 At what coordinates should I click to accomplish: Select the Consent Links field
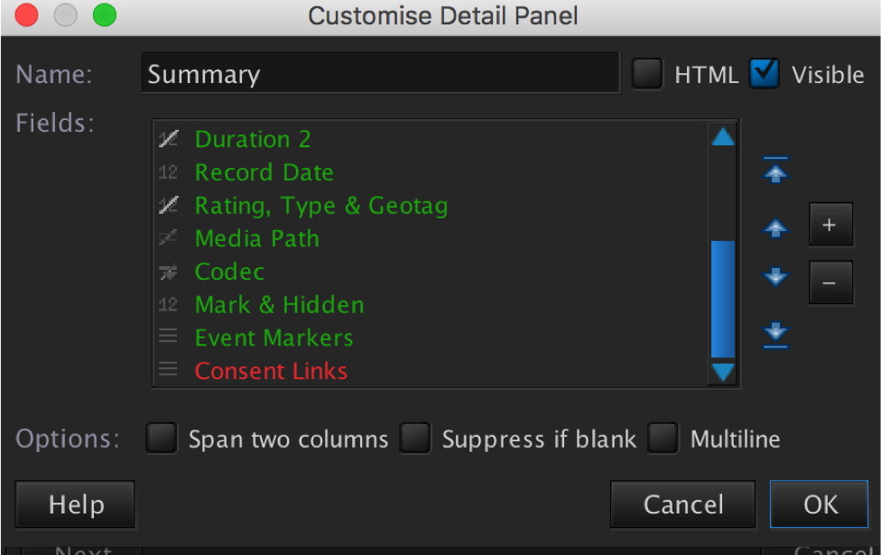pyautogui.click(x=271, y=371)
